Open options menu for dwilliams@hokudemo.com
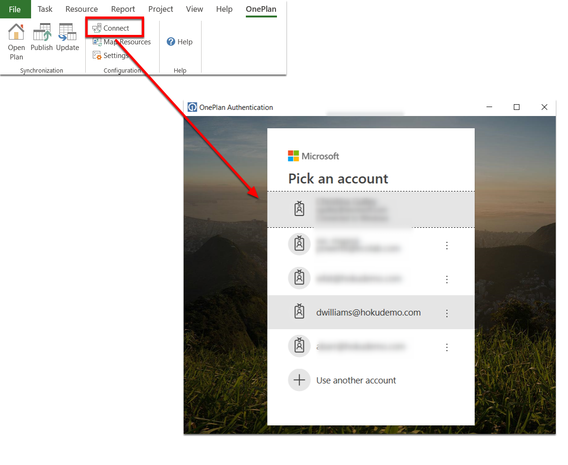568x465 pixels. [447, 313]
